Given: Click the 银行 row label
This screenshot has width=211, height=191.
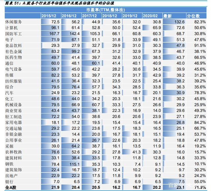Looking at the screenshot, I should [x=9, y=181].
